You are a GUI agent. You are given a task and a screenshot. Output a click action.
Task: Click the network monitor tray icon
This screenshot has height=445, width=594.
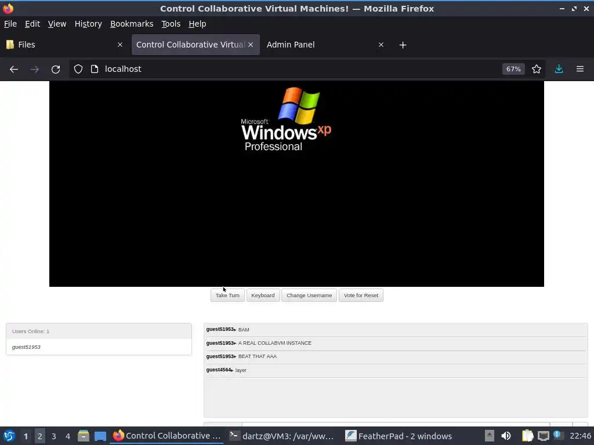[x=543, y=436]
